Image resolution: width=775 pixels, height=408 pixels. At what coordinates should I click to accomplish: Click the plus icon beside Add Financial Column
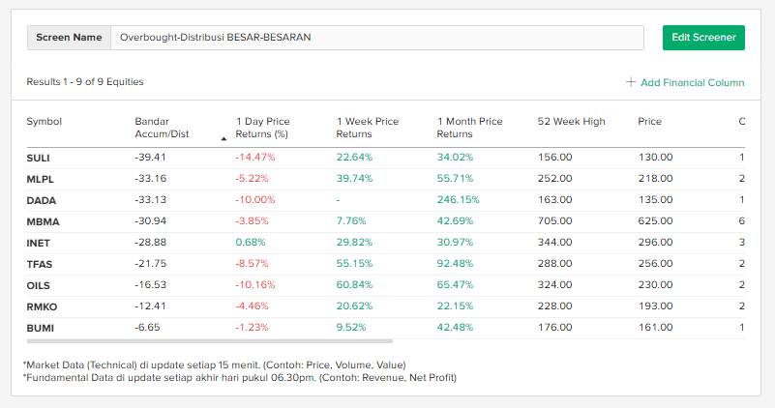631,82
